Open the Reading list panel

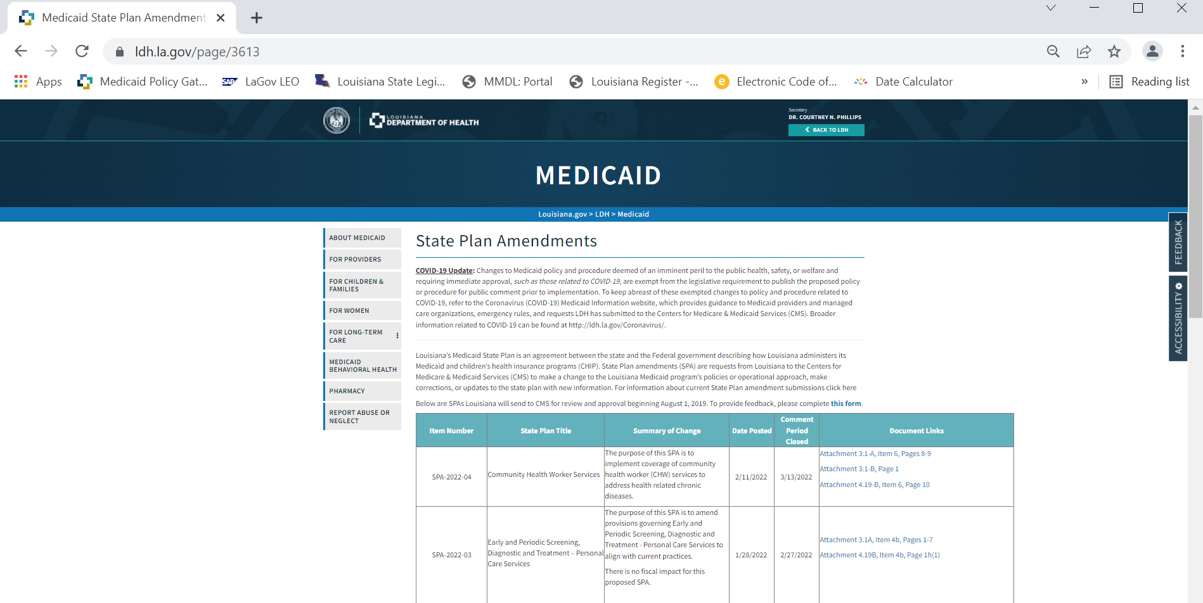(x=1150, y=82)
